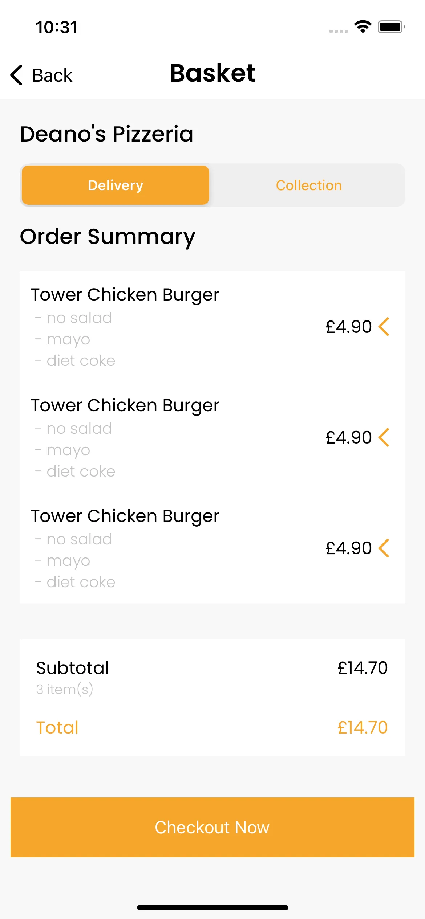Go back using the Back label
Image resolution: width=425 pixels, height=919 pixels.
point(52,75)
